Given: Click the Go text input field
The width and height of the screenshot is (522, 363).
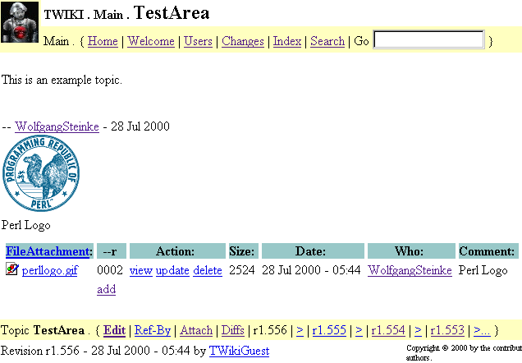Looking at the screenshot, I should click(428, 40).
